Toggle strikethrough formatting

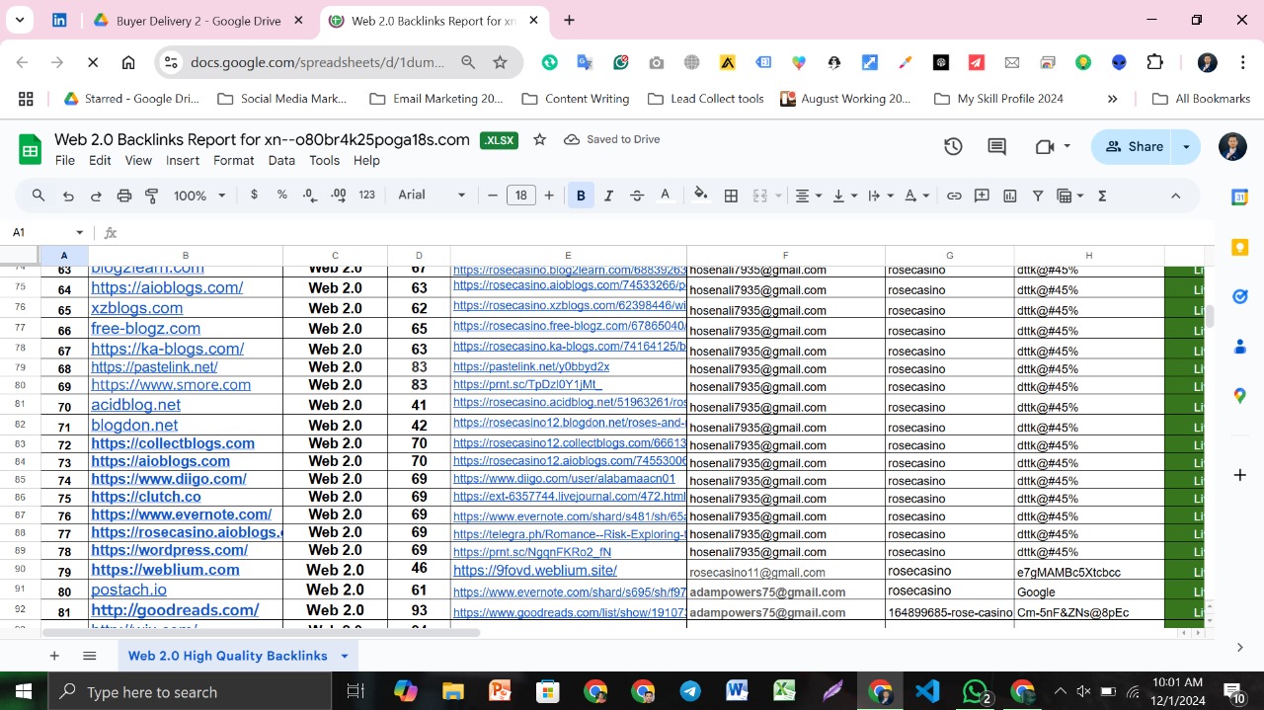pyautogui.click(x=637, y=196)
